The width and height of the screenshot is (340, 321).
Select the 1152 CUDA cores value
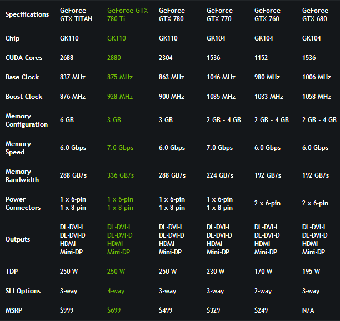261,58
